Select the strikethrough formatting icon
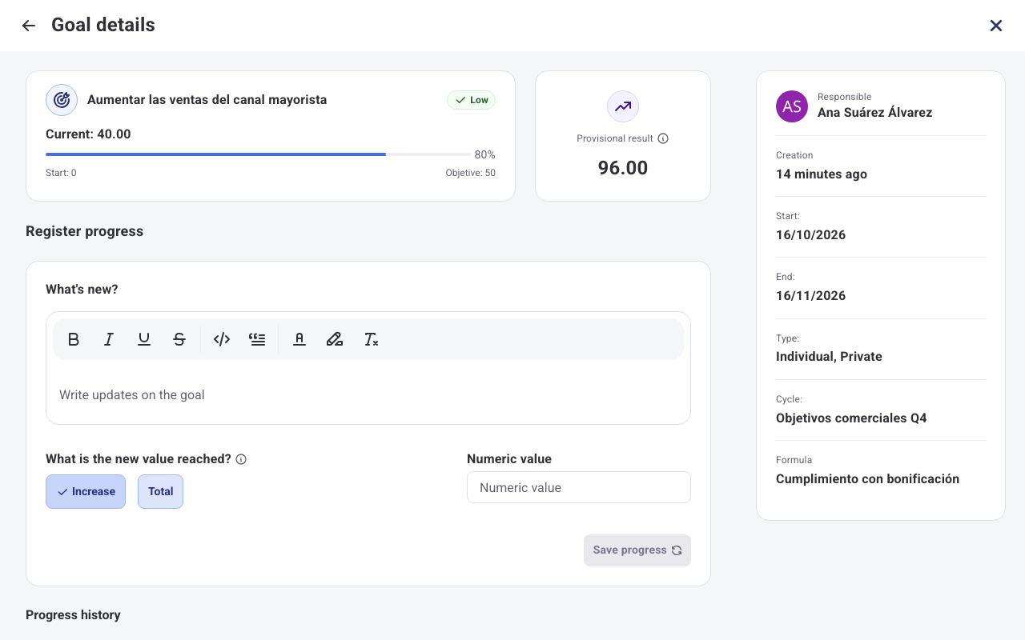Screen dimensions: 1025x640 click(179, 339)
